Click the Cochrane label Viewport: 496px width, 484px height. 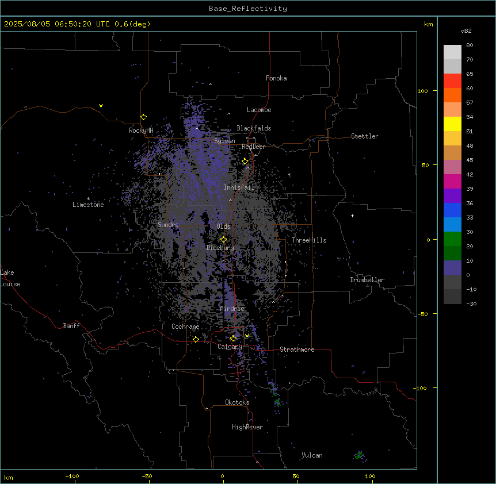185,326
